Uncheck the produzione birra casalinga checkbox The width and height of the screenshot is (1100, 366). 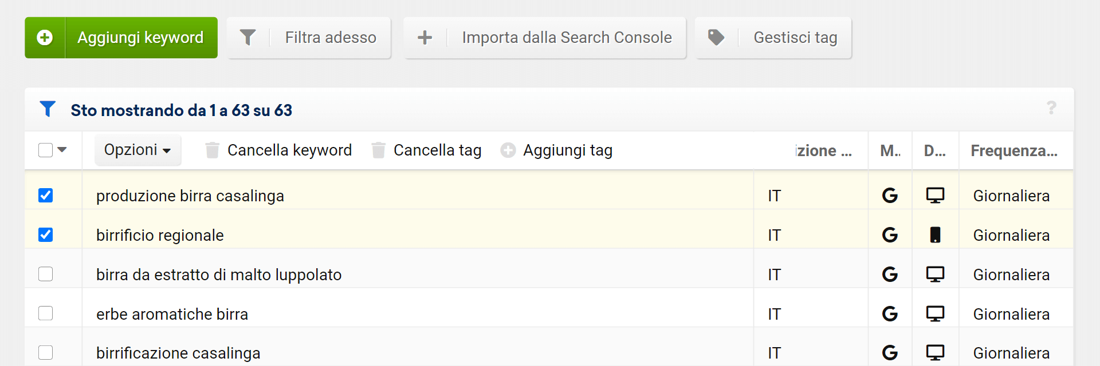coord(46,196)
